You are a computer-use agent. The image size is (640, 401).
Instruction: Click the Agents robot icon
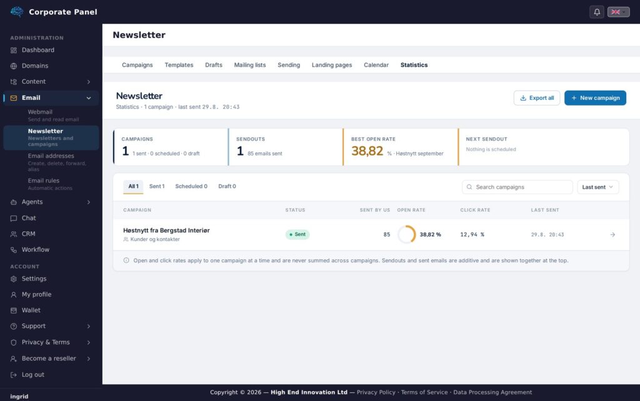pyautogui.click(x=14, y=202)
